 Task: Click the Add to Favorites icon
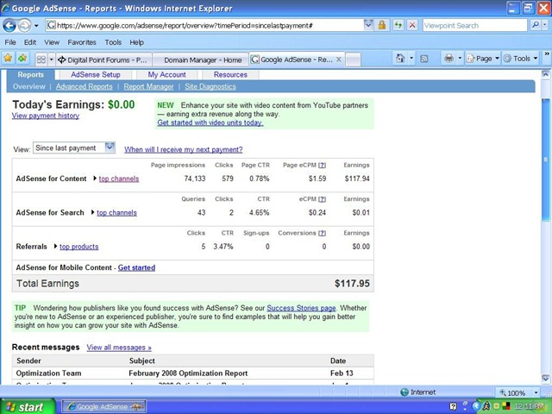click(x=22, y=59)
